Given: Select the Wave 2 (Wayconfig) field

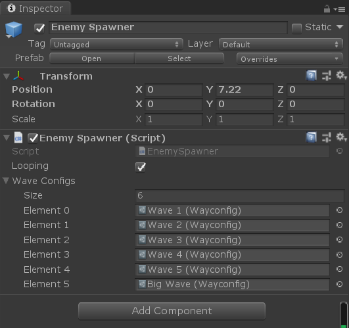Looking at the screenshot, I should click(x=232, y=225).
